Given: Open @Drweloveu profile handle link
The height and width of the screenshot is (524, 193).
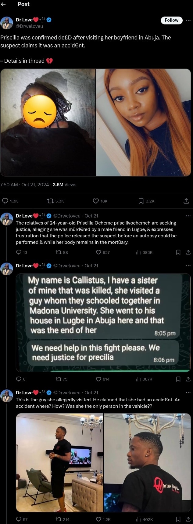Looking at the screenshot, I should (x=29, y=26).
